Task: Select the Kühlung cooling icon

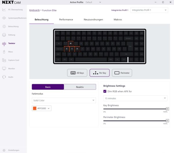Action: point(4,35)
